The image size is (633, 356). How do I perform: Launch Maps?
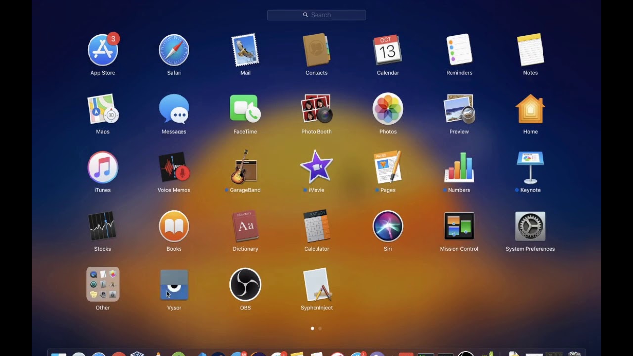pyautogui.click(x=103, y=109)
